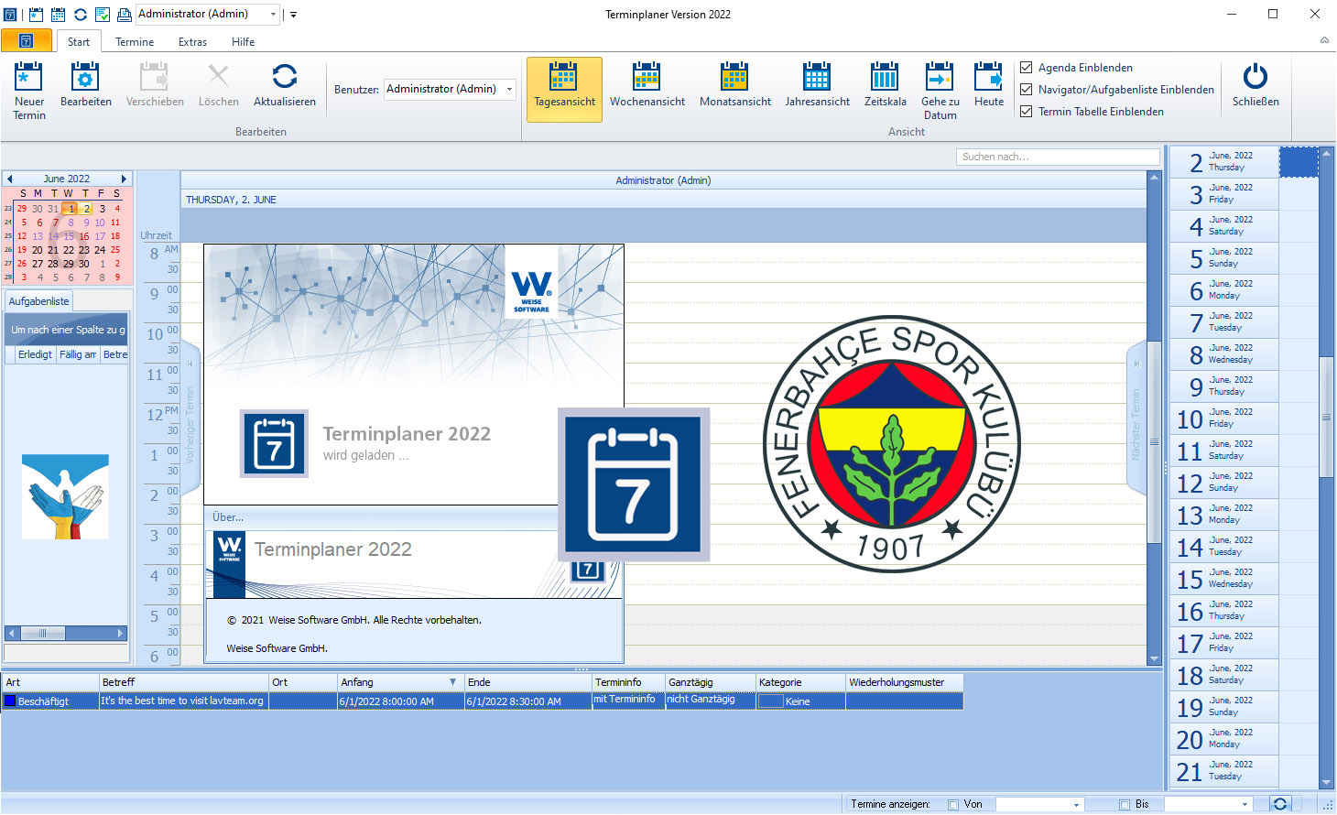Open the Extras ribbon tab
The width and height of the screenshot is (1337, 815).
tap(192, 42)
